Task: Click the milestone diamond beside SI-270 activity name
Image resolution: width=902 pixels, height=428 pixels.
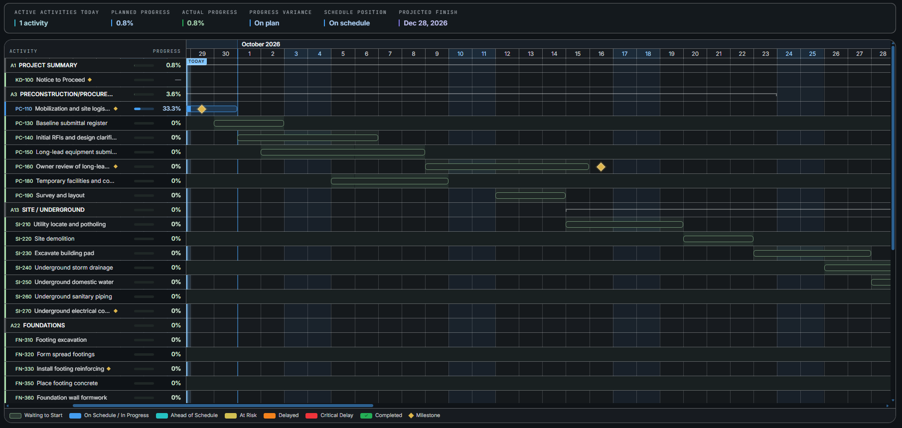Action: click(x=116, y=311)
